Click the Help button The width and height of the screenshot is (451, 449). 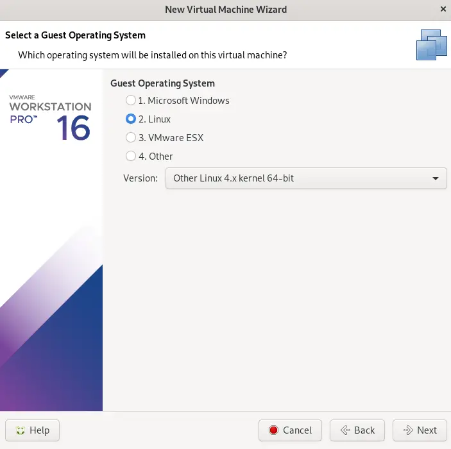click(33, 430)
